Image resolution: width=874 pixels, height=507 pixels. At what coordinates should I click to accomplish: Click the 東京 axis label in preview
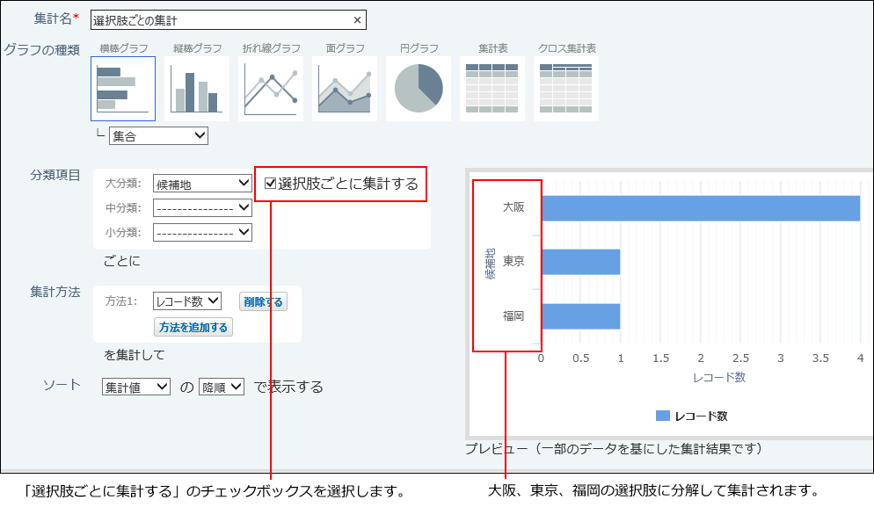pos(513,261)
